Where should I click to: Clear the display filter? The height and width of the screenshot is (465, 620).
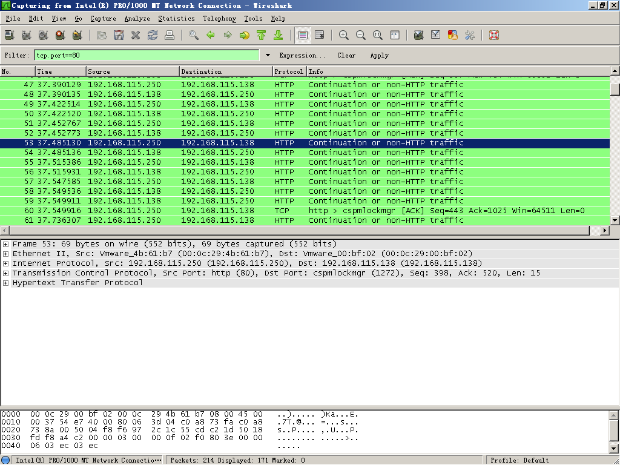346,55
